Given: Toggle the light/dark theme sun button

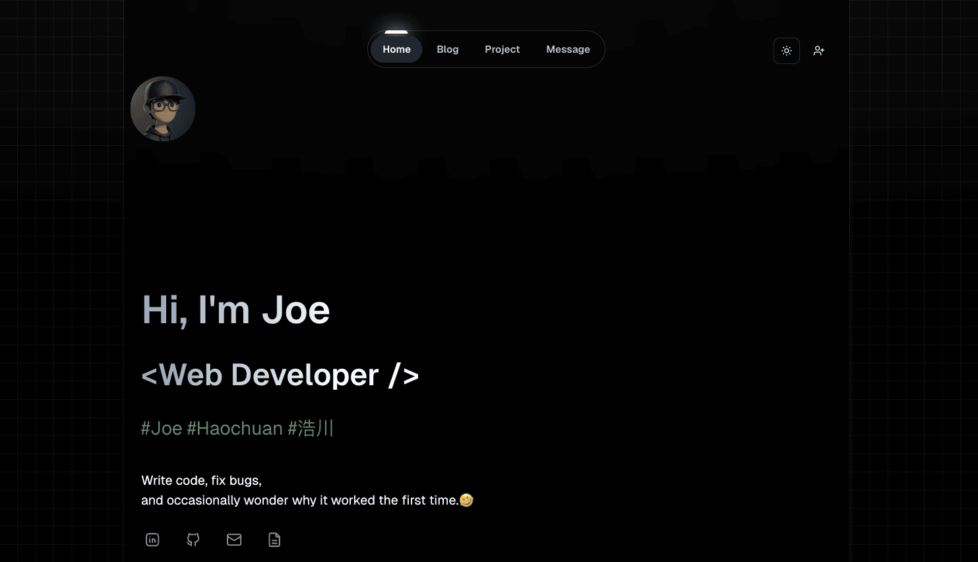Looking at the screenshot, I should coord(786,51).
